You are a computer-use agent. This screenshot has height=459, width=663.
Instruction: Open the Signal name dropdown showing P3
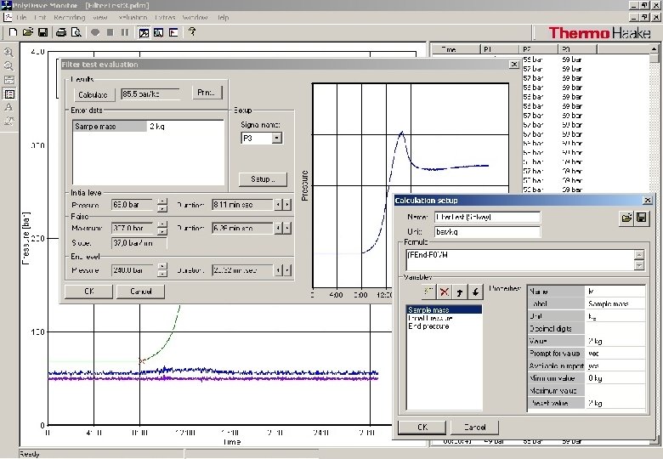(277, 138)
